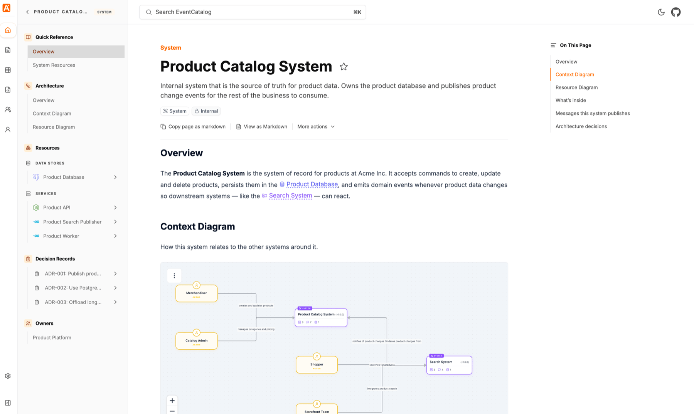Click the Product Worker service icon
The width and height of the screenshot is (694, 414).
click(36, 236)
